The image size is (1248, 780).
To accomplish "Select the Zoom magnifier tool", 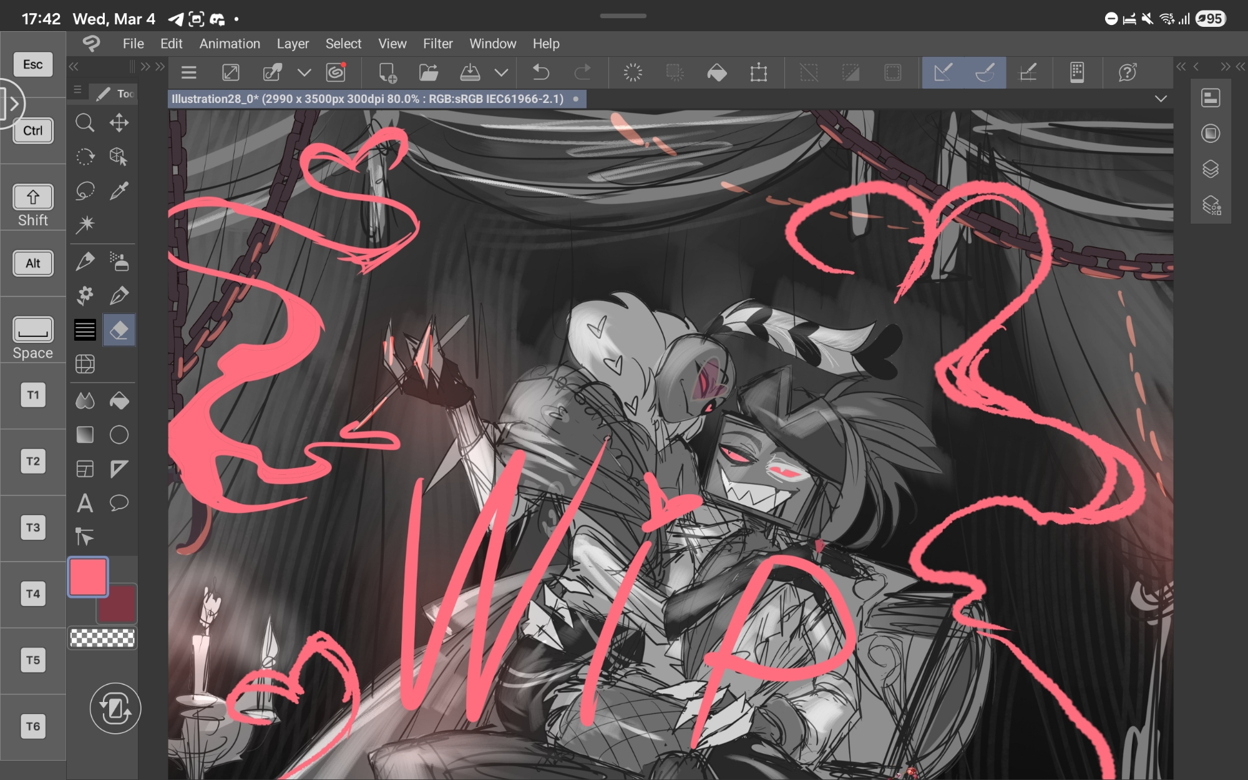I will tap(85, 122).
